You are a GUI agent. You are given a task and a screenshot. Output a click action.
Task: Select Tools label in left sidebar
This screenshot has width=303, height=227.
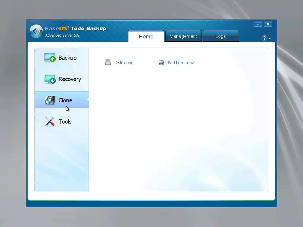65,121
